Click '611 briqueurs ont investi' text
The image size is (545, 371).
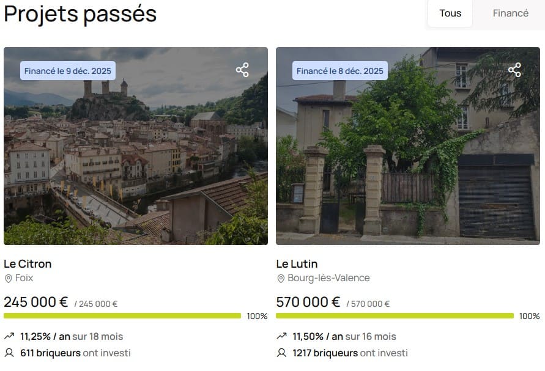pos(75,353)
